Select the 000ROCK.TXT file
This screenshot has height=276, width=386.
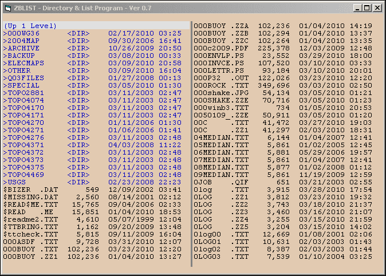[283, 85]
